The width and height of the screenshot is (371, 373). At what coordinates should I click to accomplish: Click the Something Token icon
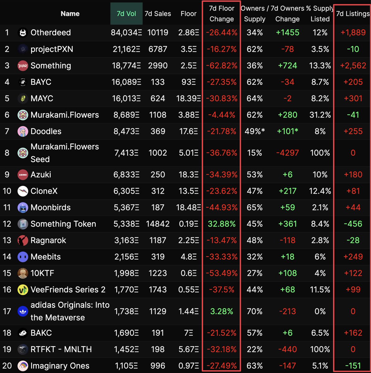point(23,224)
